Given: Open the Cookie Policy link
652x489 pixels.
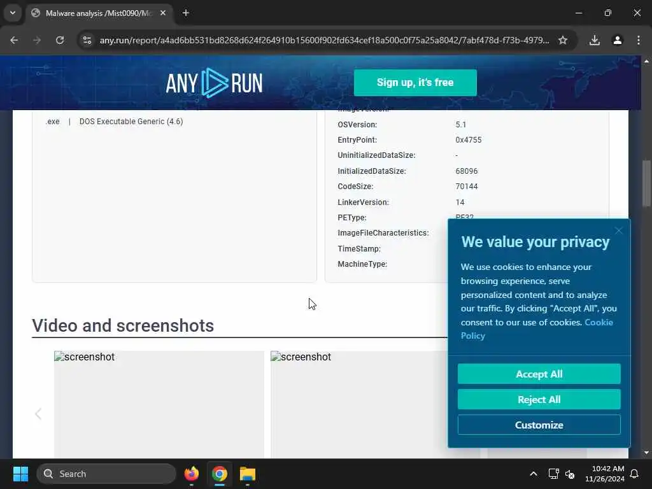Looking at the screenshot, I should tap(536, 329).
